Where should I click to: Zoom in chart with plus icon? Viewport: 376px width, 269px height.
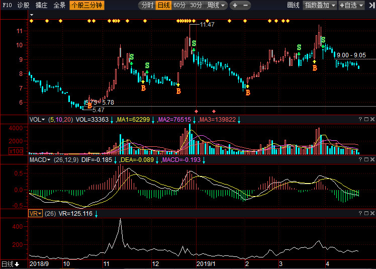point(235,5)
